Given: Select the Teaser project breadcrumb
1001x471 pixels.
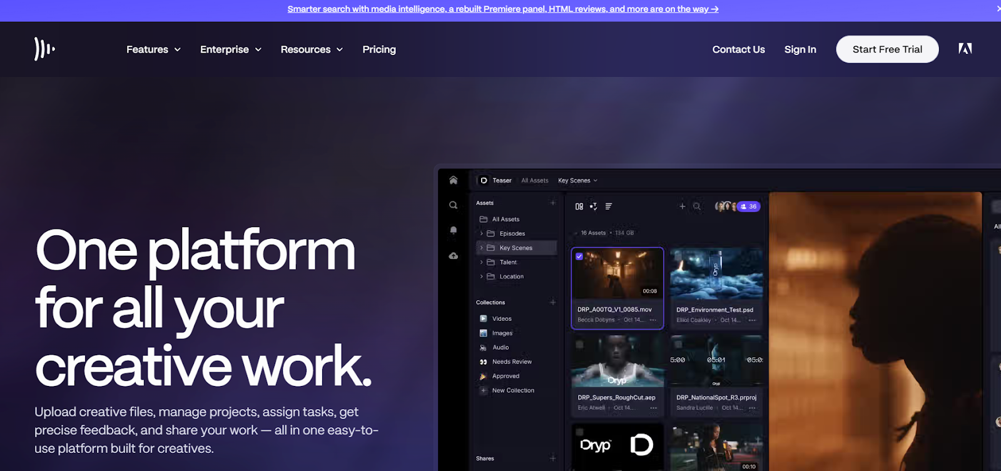Looking at the screenshot, I should pyautogui.click(x=502, y=180).
